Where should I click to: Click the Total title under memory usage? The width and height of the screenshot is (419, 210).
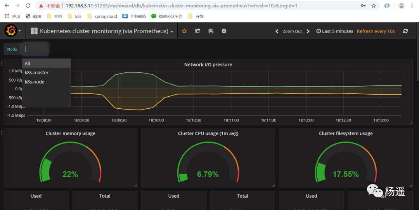[x=105, y=196]
